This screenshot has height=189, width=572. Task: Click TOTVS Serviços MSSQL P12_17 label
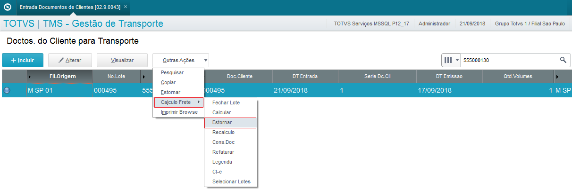[371, 23]
